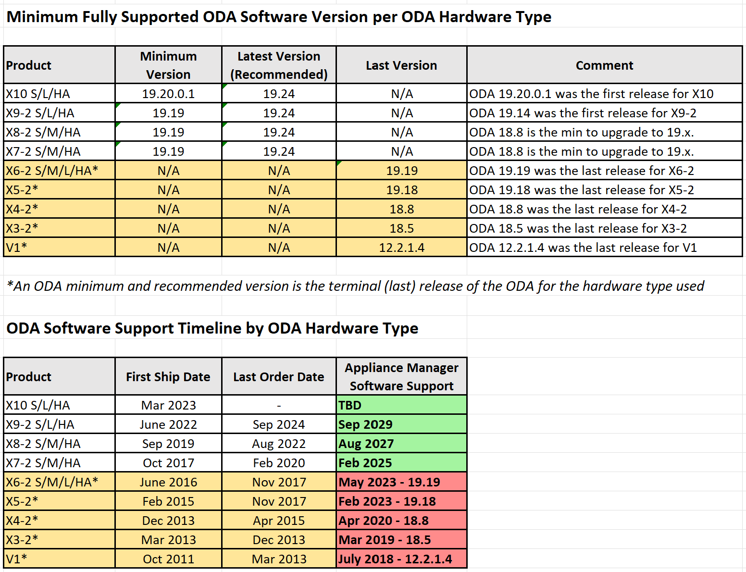This screenshot has height=572, width=746.
Task: Click the Aug 2022 last order date
Action: pyautogui.click(x=279, y=443)
